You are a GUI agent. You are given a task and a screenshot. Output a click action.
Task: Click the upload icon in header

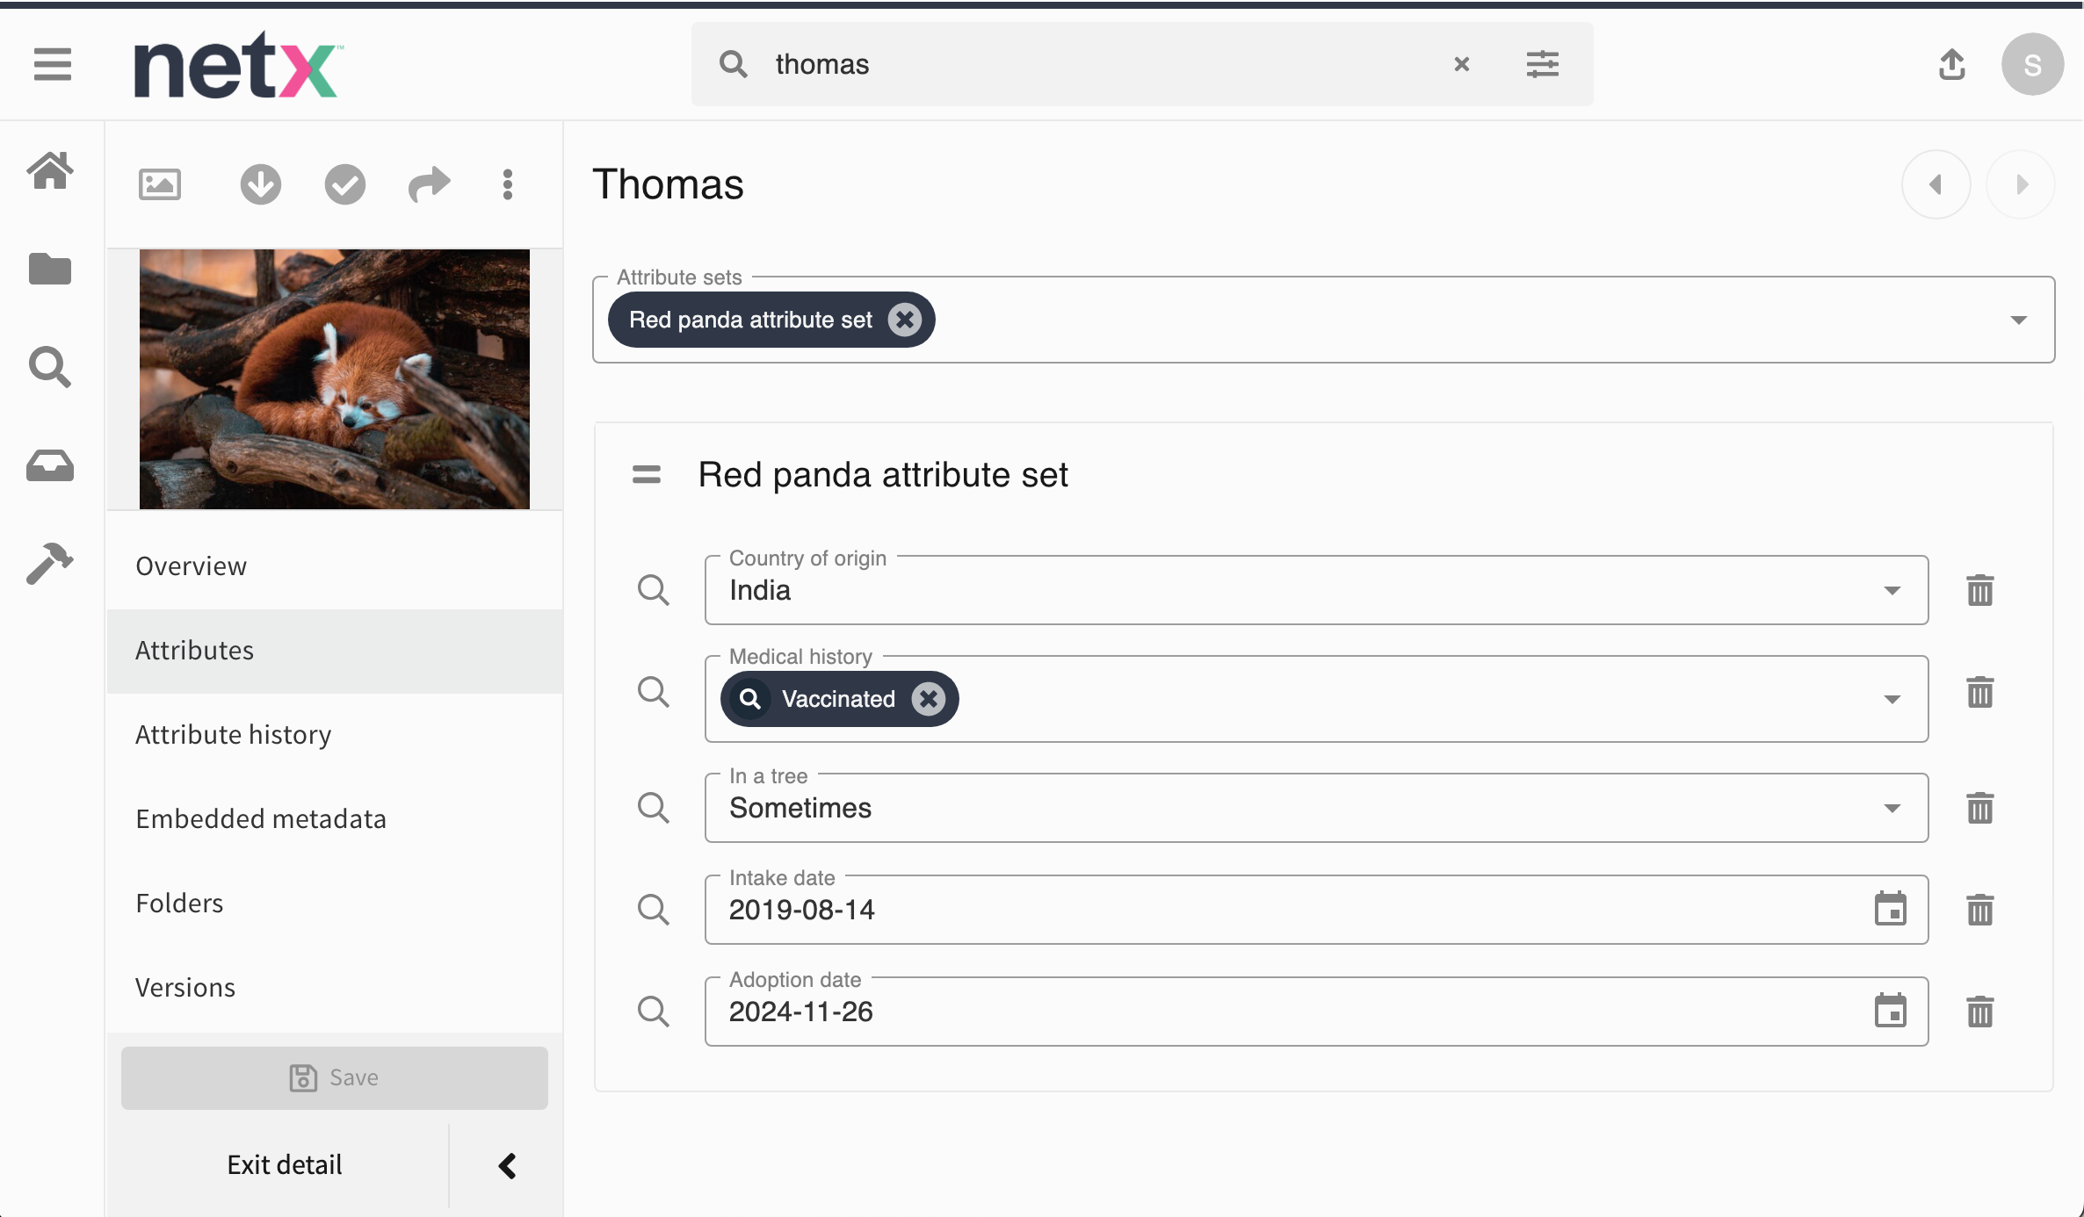(1951, 64)
